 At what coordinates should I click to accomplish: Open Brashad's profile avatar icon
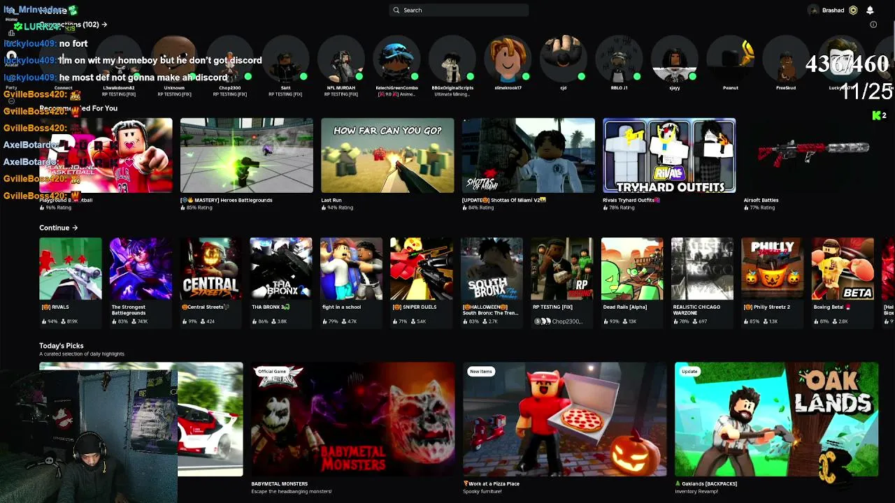(813, 10)
